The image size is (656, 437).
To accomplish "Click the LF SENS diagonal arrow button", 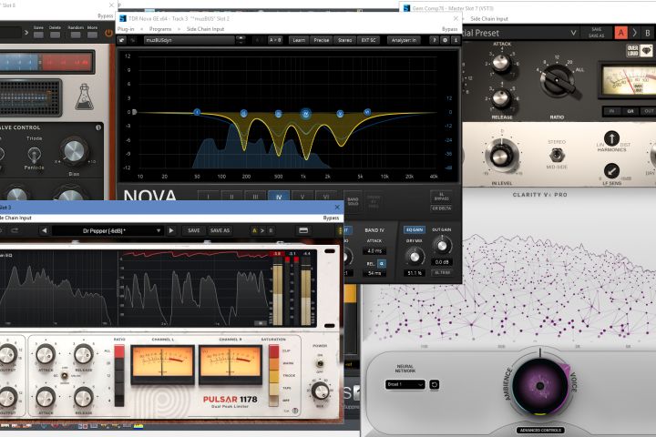I will click(611, 171).
